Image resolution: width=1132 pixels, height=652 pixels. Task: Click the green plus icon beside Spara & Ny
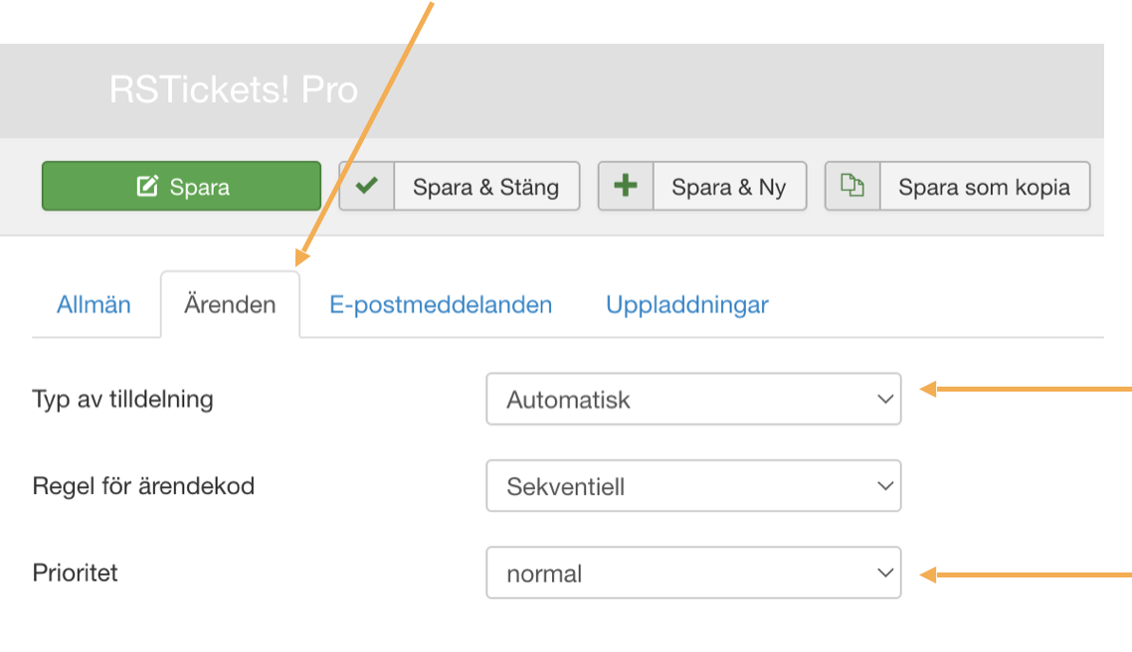point(626,186)
